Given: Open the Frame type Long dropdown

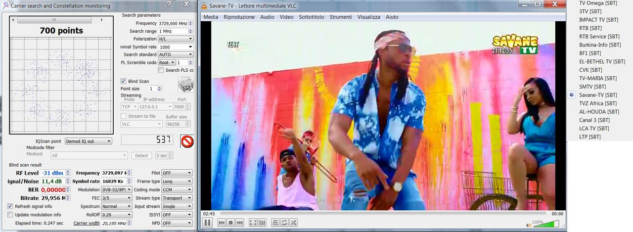Looking at the screenshot, I should 177,182.
